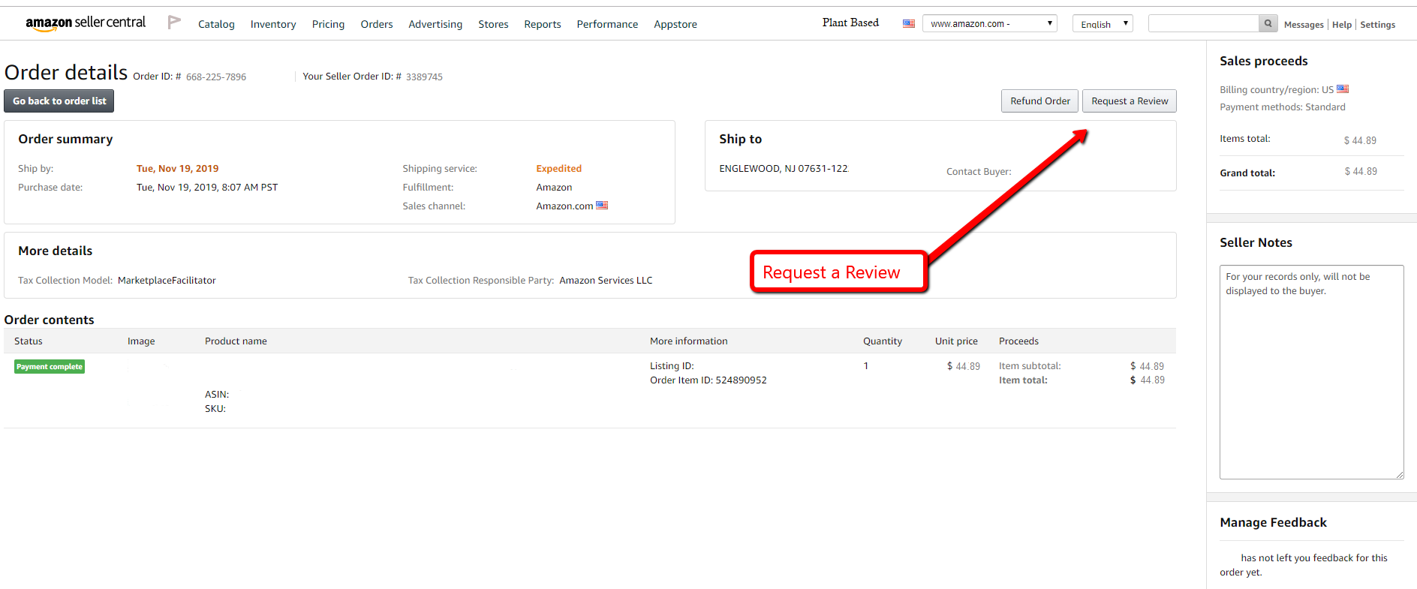Click the flag icon by Billing country/region
The width and height of the screenshot is (1417, 589).
coord(1343,89)
